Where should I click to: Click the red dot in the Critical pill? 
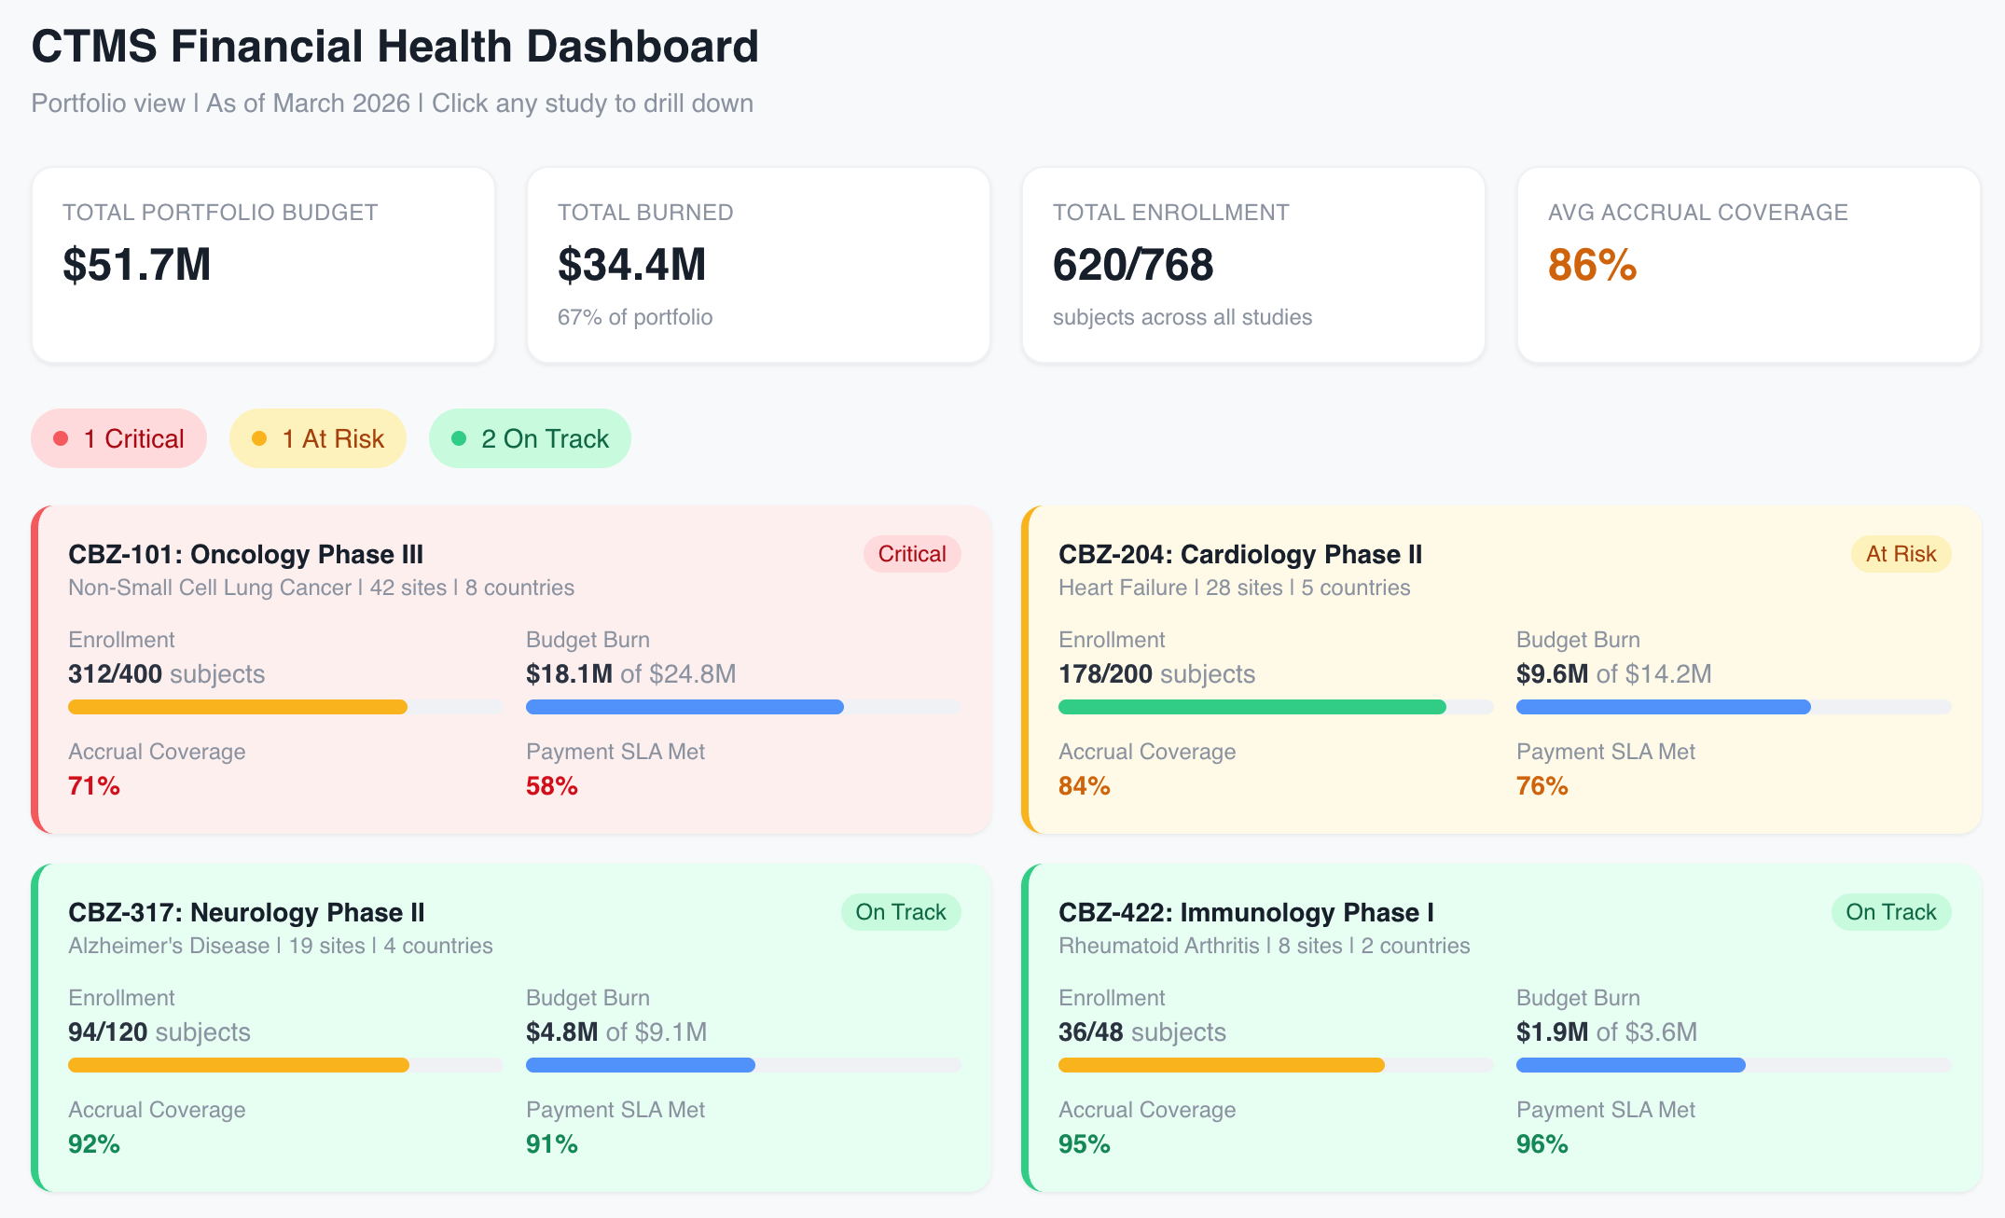tap(61, 438)
